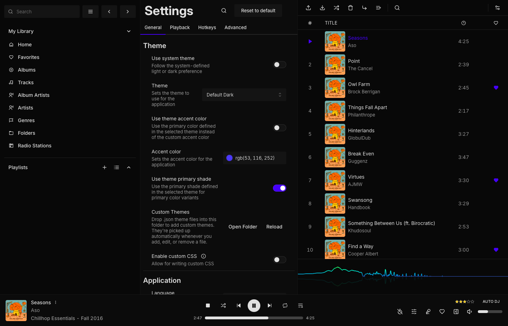Open the playlist list view icon

[116, 167]
